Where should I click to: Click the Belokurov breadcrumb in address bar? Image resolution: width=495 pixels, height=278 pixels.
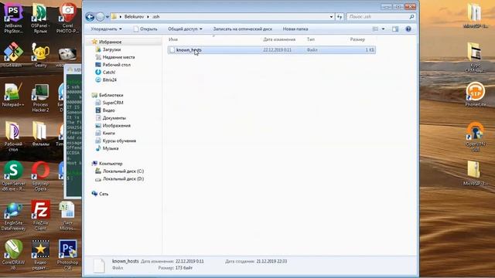(134, 17)
